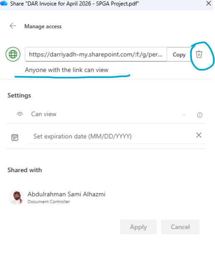The image size is (215, 253).
Task: Click the calendar icon for expiration date
Action: point(15,137)
